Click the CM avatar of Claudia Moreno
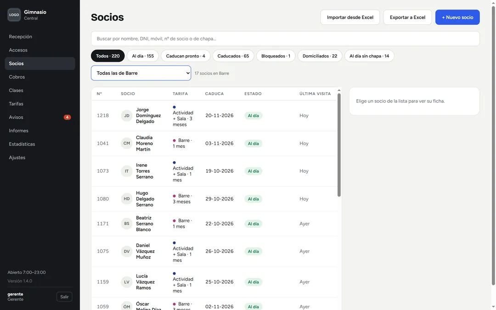The image size is (496, 310). pos(127,143)
